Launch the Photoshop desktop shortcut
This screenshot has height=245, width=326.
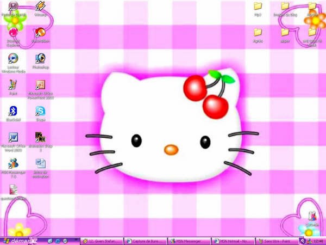click(x=41, y=61)
